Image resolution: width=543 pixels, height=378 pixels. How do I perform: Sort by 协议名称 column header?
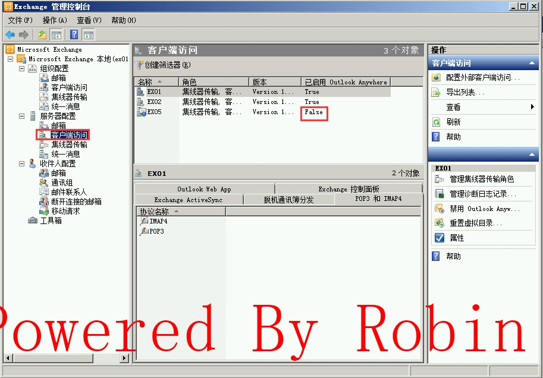(181, 212)
